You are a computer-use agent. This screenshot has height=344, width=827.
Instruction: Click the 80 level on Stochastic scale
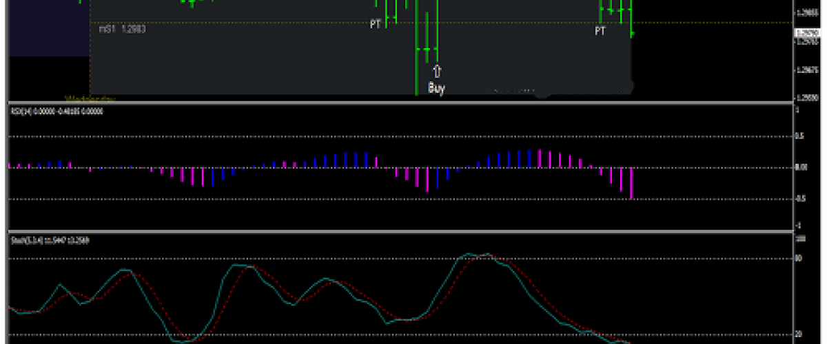click(799, 259)
